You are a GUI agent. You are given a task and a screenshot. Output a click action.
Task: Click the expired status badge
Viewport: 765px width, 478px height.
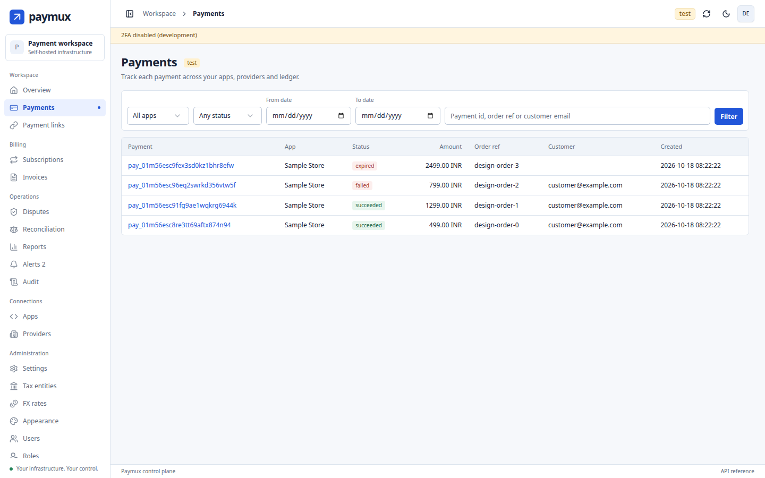tap(365, 166)
